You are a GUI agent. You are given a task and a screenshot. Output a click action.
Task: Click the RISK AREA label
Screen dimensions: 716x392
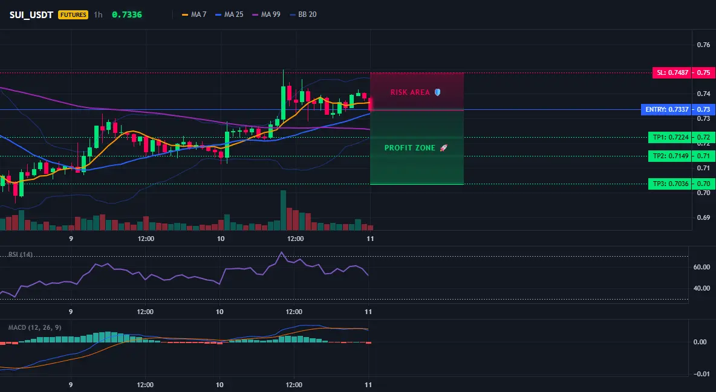pyautogui.click(x=410, y=92)
